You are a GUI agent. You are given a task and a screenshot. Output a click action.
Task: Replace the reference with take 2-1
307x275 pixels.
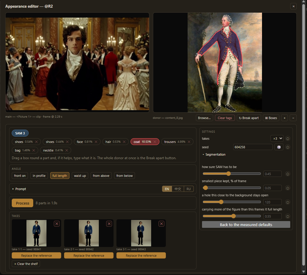click(89, 256)
